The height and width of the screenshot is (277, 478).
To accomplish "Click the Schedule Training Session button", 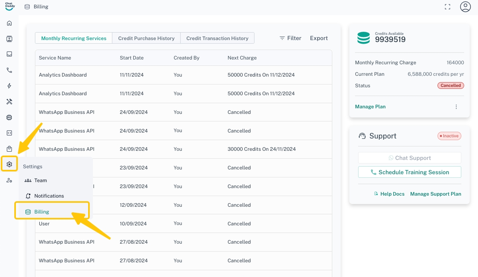I will tap(409, 172).
